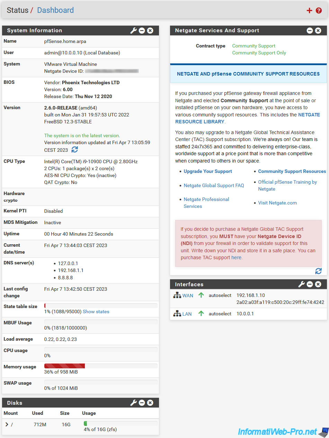Click 'The system is on the latest version.' message

pos(82,135)
